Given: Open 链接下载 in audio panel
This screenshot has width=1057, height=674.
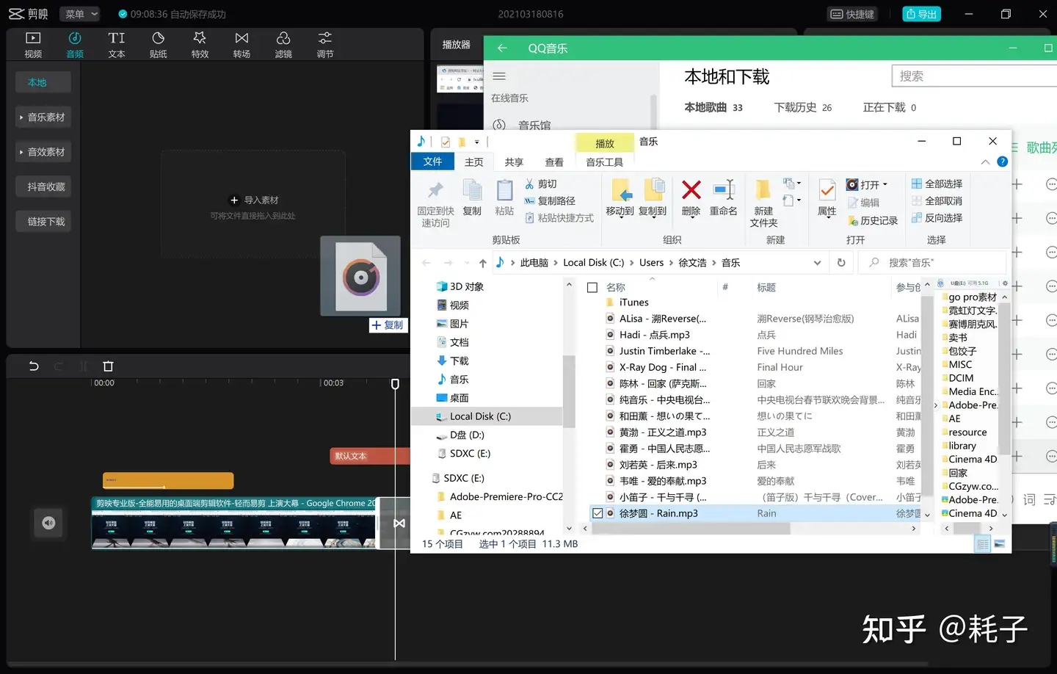Looking at the screenshot, I should pos(43,221).
